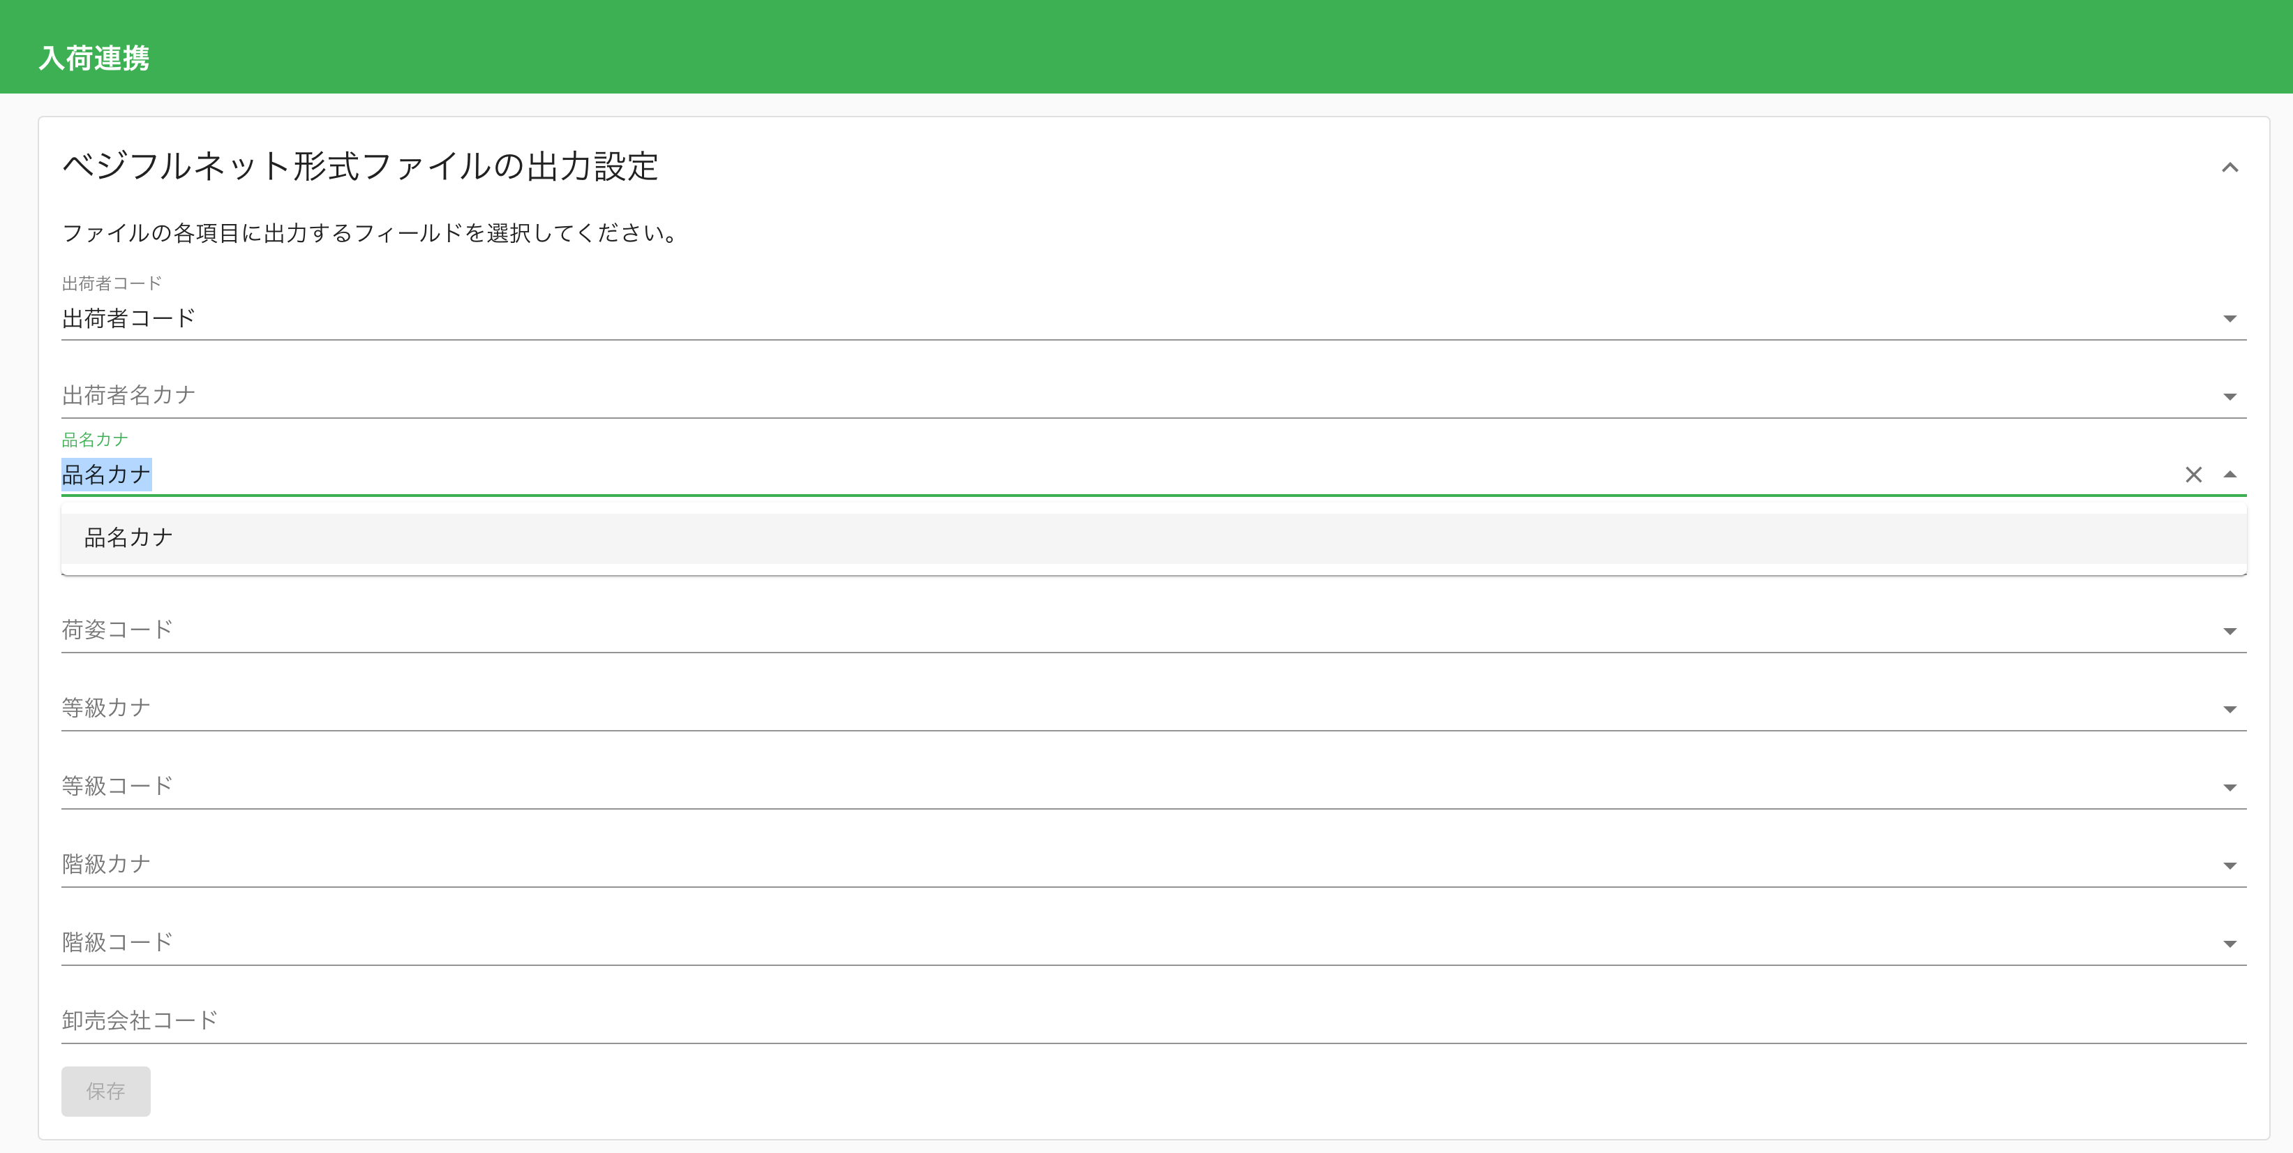Click the 保存 button

click(x=106, y=1091)
